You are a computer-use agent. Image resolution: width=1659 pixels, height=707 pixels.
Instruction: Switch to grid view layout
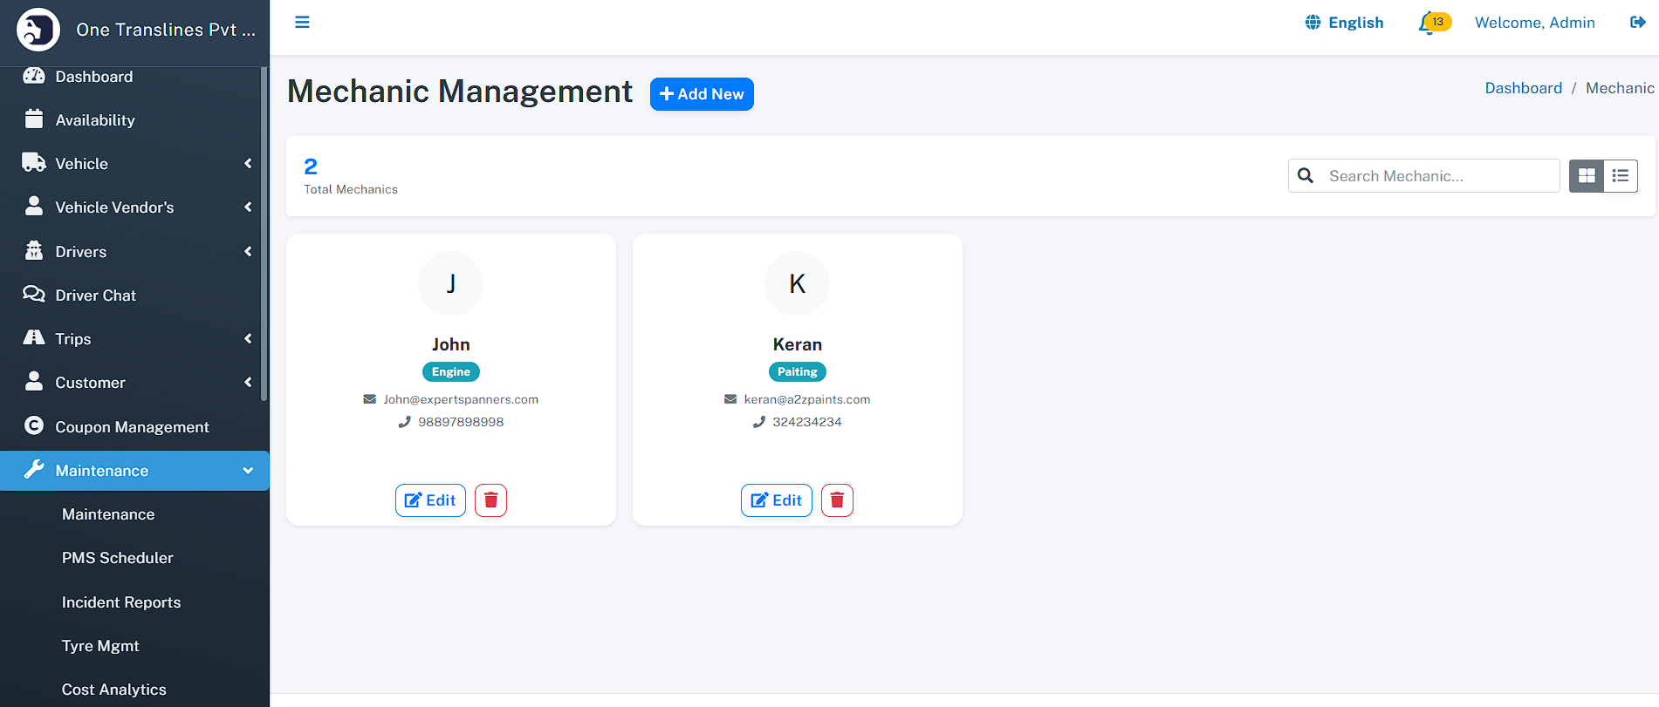[x=1587, y=176]
